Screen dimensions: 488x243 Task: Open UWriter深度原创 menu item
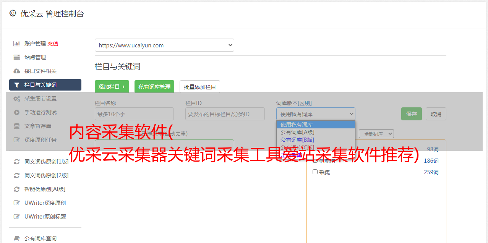pos(45,203)
